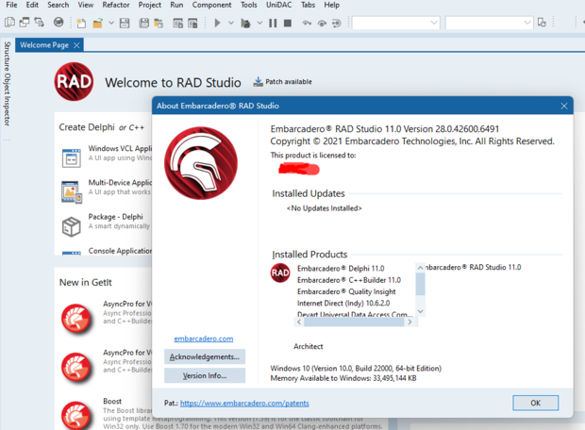Open the Run button dropdown arrow
Image resolution: width=585 pixels, height=430 pixels.
(x=231, y=24)
